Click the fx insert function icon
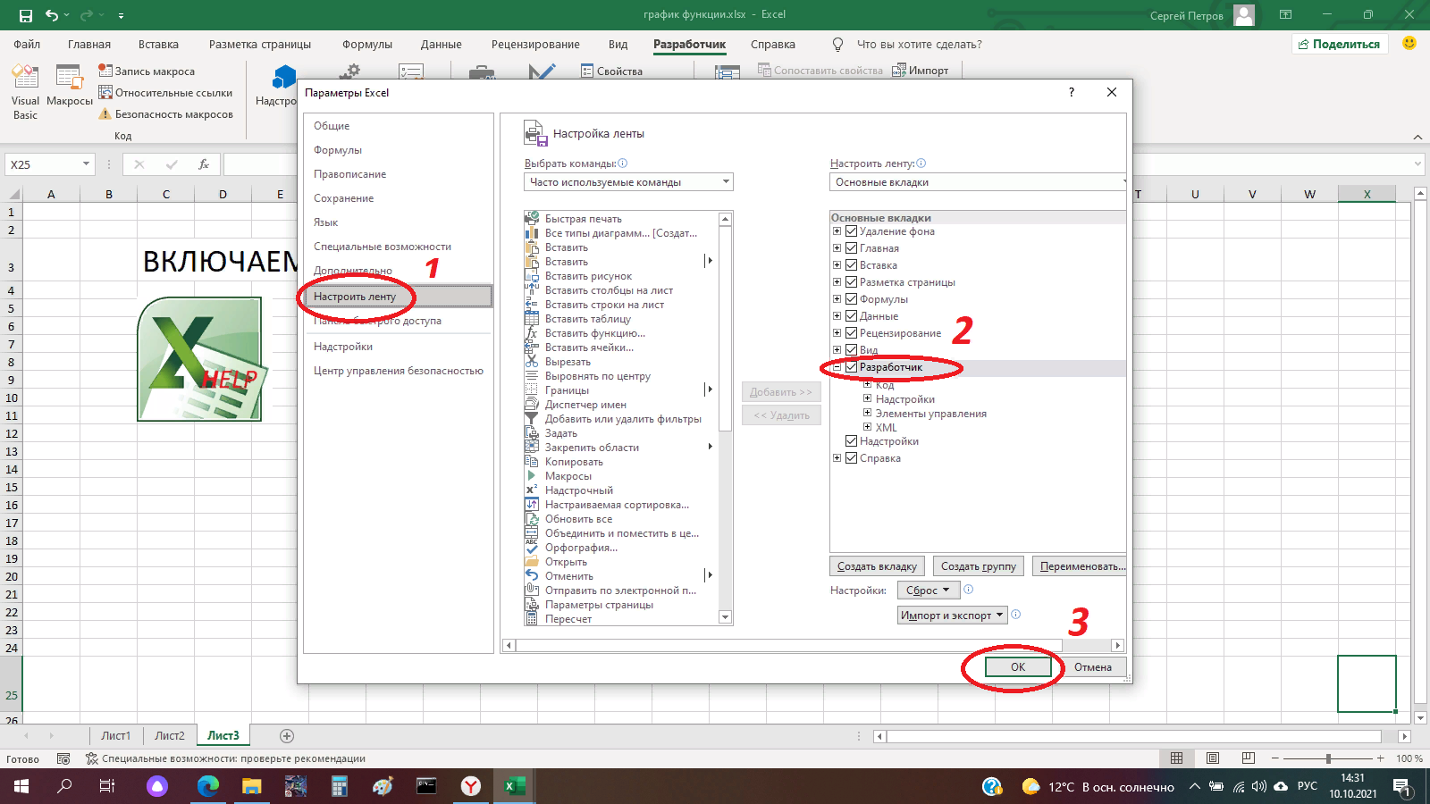Screen dimensions: 1430x804 tap(204, 164)
